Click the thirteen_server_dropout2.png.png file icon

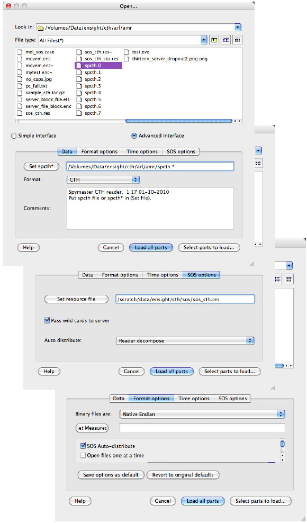[127, 59]
